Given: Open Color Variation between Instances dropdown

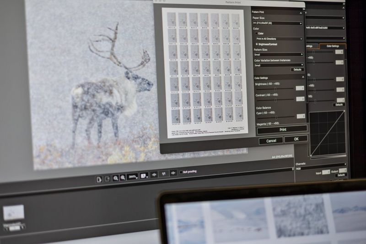Looking at the screenshot, I should click(x=279, y=65).
